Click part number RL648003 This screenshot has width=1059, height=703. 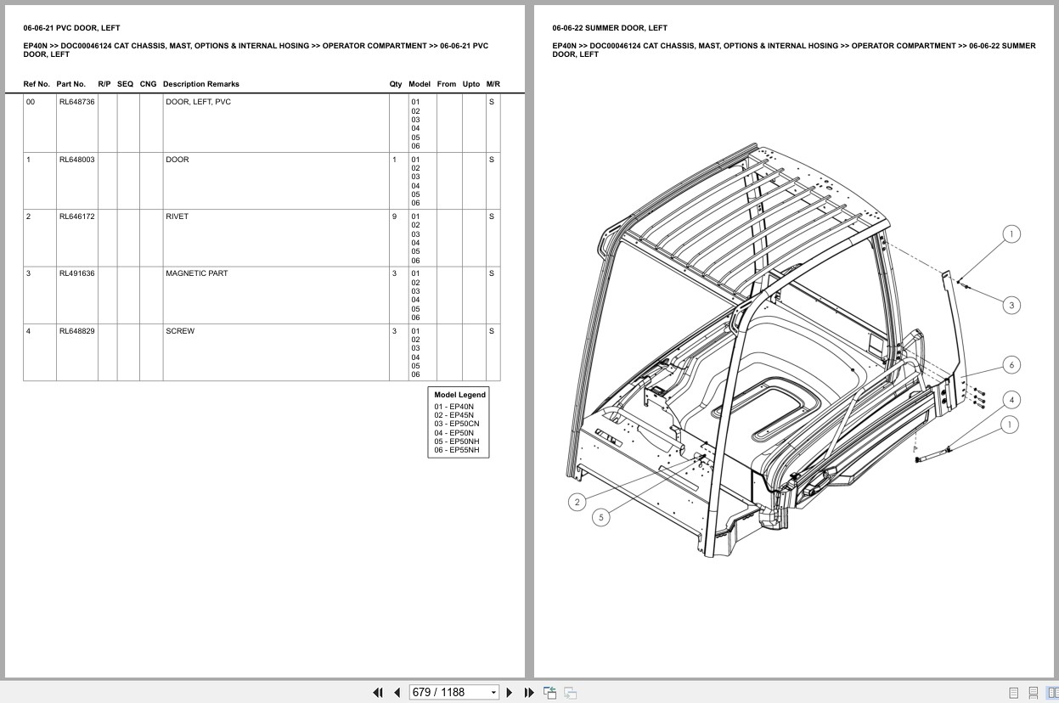[x=76, y=160]
